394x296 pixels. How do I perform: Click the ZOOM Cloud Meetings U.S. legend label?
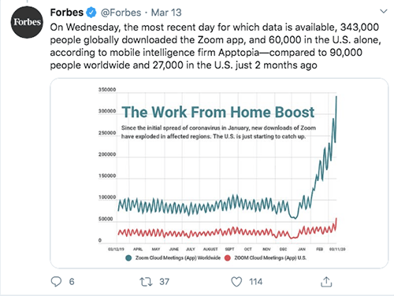tap(270, 258)
